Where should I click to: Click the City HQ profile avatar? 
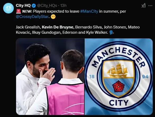[x=8, y=8]
